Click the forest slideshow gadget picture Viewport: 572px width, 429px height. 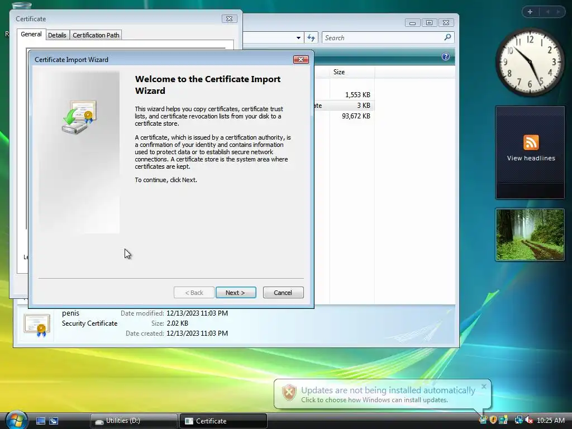pyautogui.click(x=530, y=235)
